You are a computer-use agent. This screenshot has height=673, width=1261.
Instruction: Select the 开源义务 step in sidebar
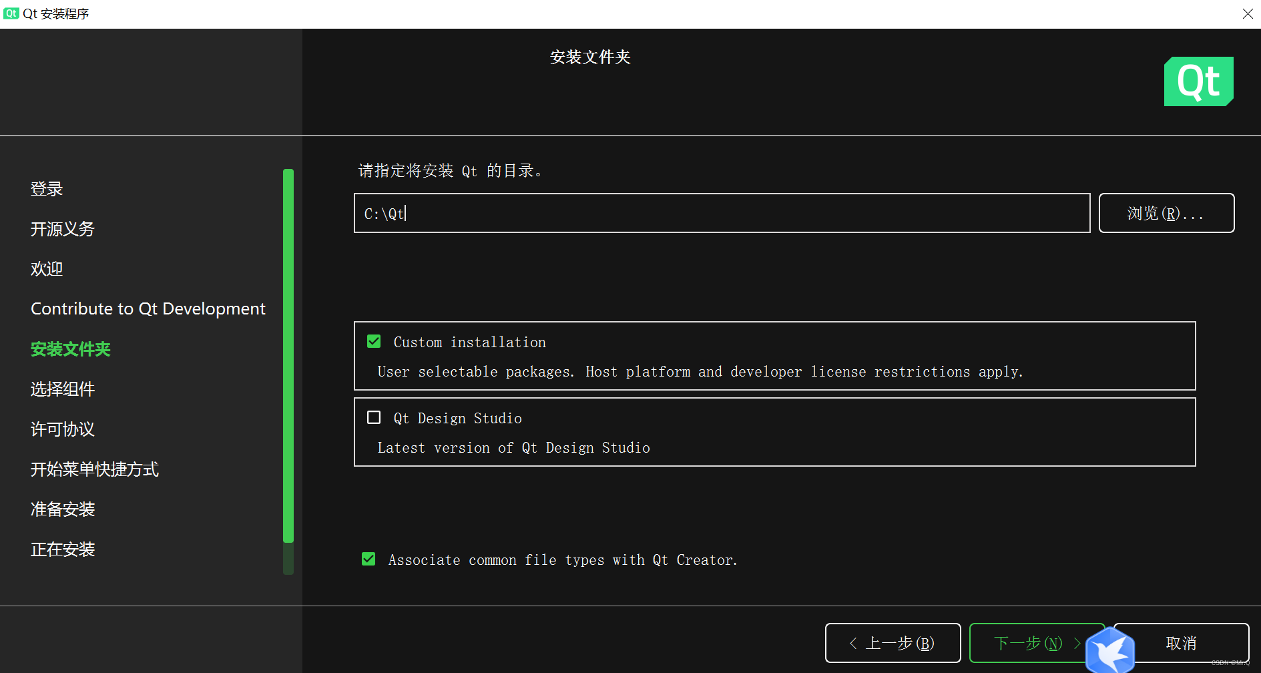pyautogui.click(x=63, y=229)
